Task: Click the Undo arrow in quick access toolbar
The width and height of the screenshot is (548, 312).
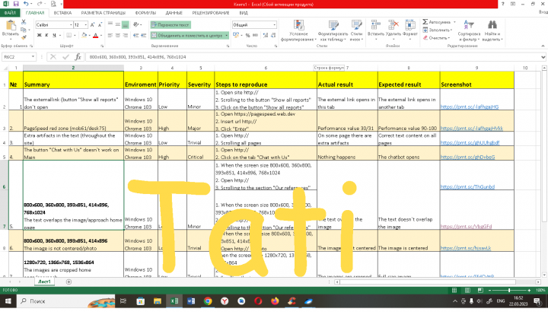Action: pyautogui.click(x=26, y=4)
